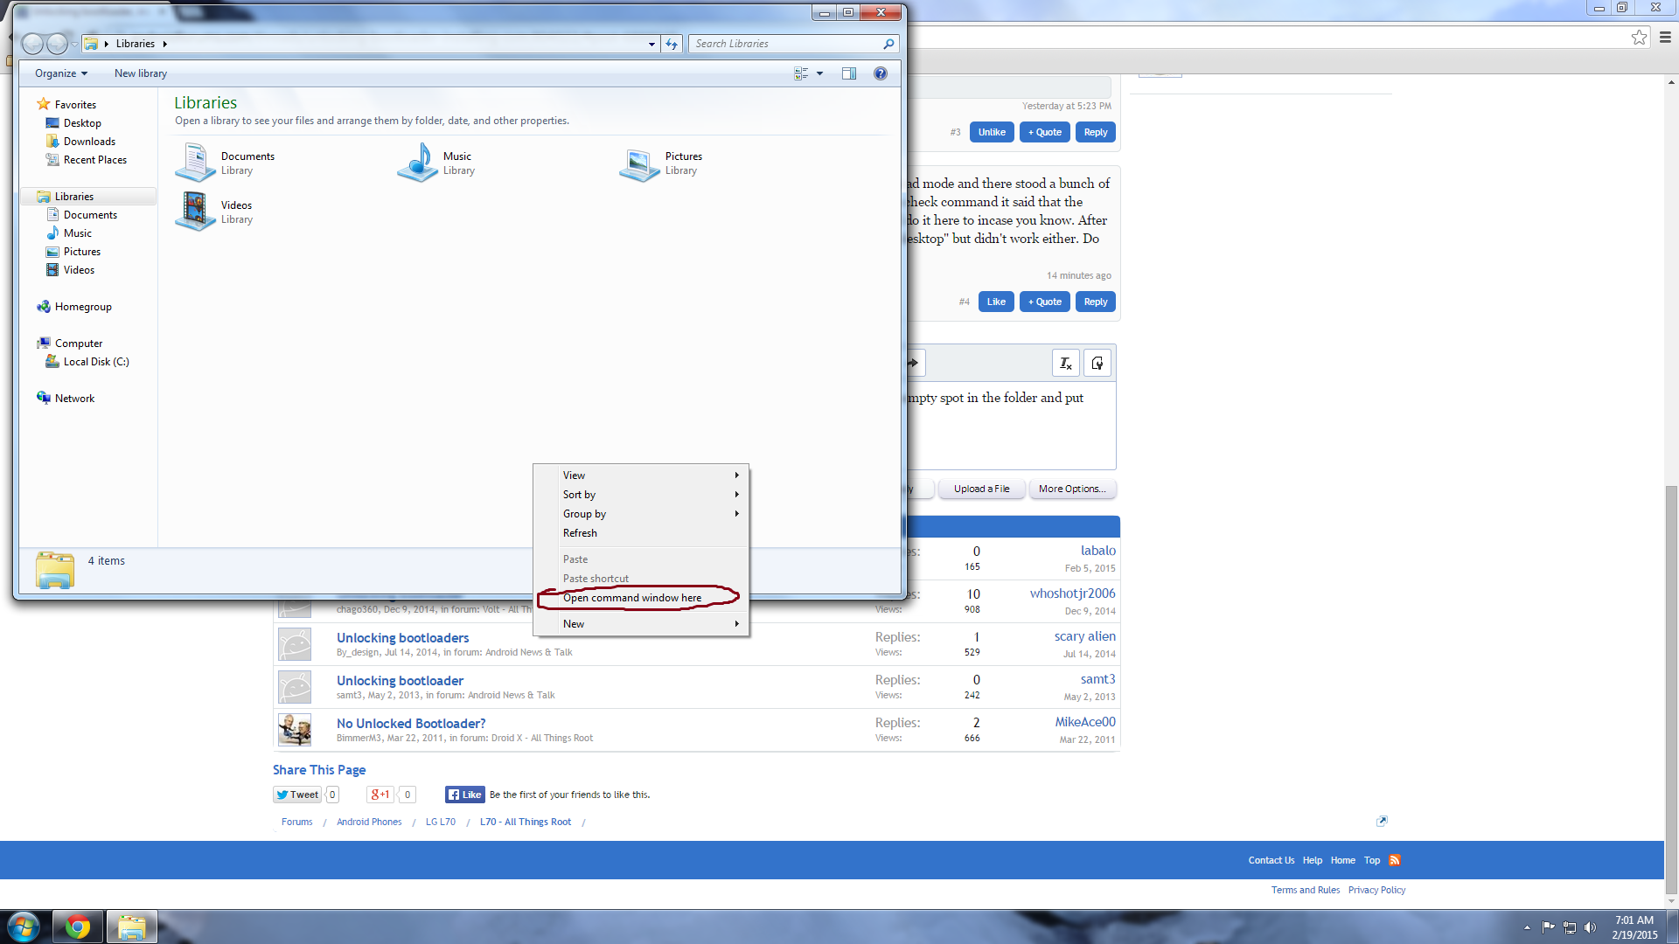
Task: Click Chrome icon in the taskbar
Action: [x=78, y=927]
